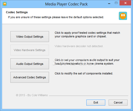
Task: Click the greyed-out Video Hardware Settings button
Action: coord(30,50)
